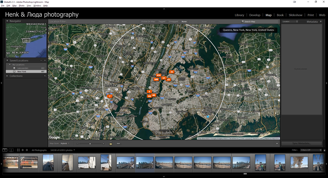Image resolution: width=328 pixels, height=178 pixels.
Task: Click the photo cluster marker labeled 53
Action: [168, 80]
